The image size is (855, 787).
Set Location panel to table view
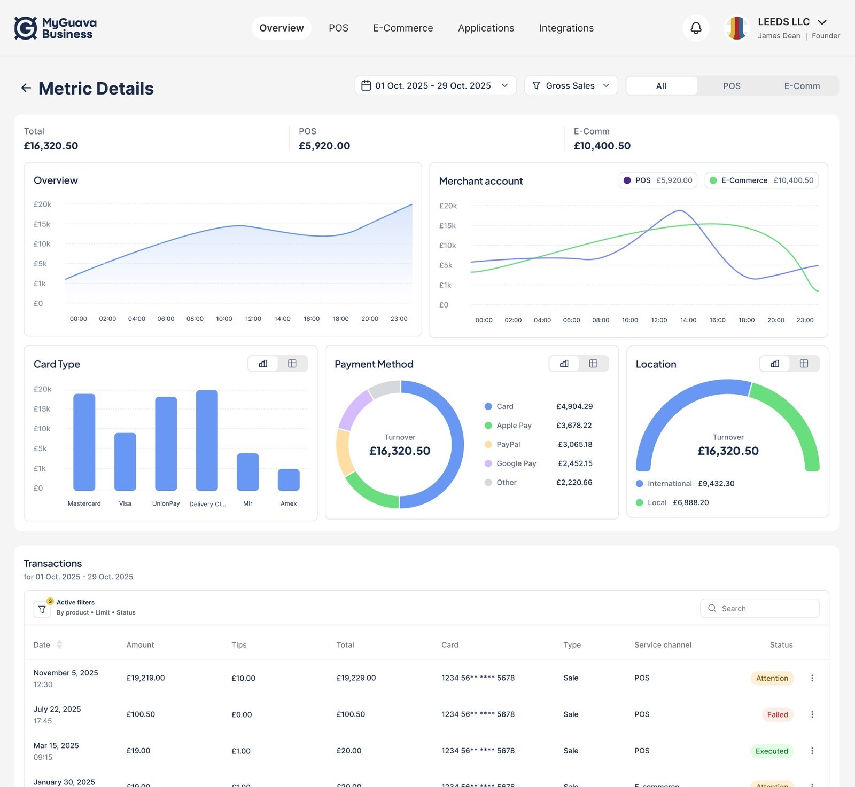click(804, 364)
